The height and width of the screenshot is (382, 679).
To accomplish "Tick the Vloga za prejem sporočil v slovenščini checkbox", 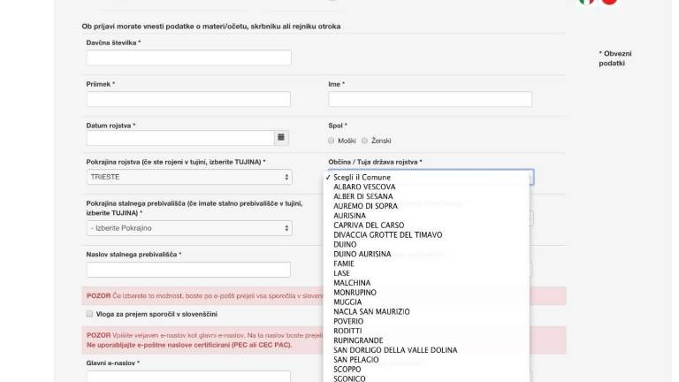I will [x=89, y=314].
